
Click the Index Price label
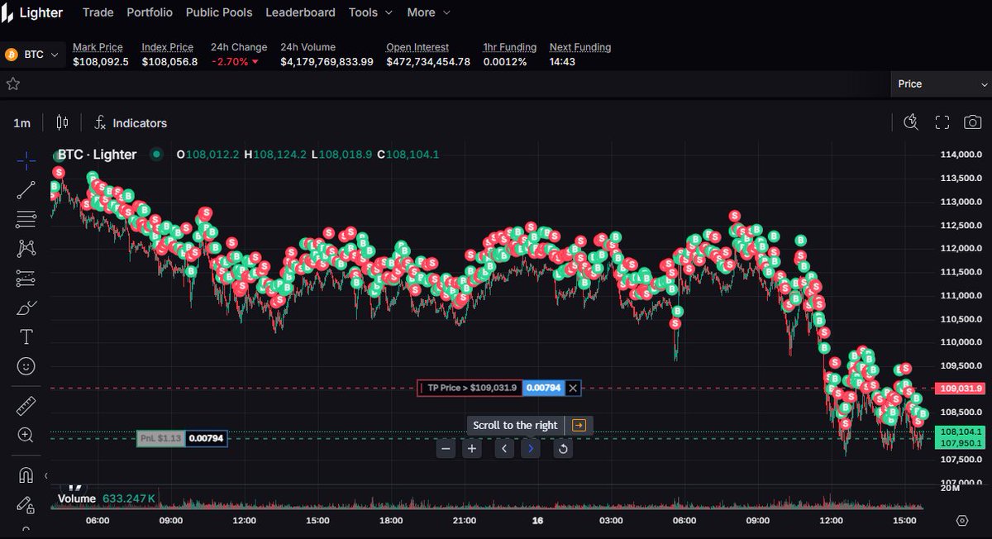(x=167, y=47)
